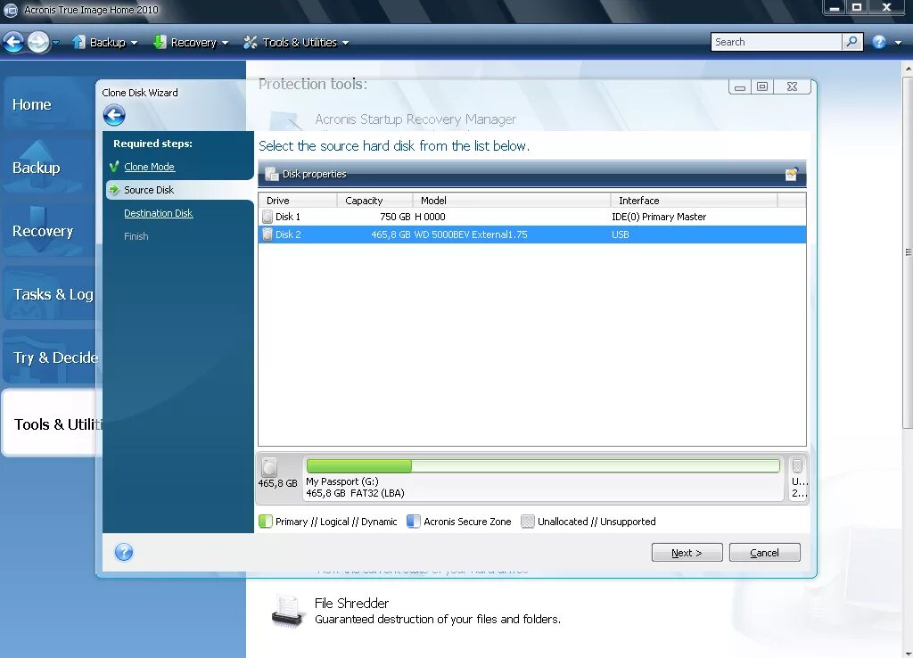The width and height of the screenshot is (913, 658).
Task: Minimize the Clone Disk Wizard dialog
Action: pos(740,86)
